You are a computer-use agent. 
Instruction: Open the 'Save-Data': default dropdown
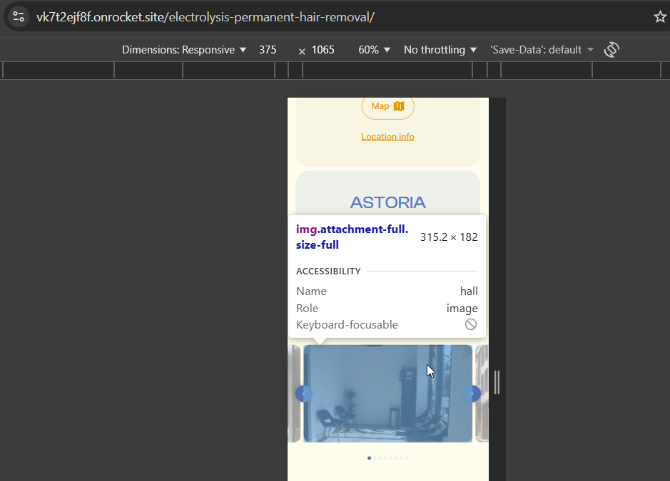(542, 50)
